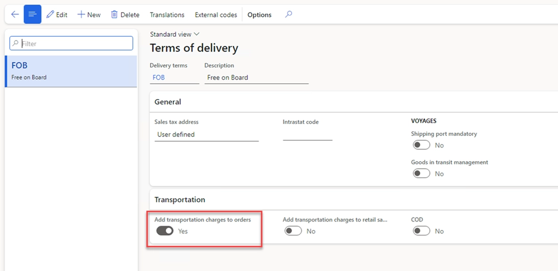
Task: Expand the Standard view dropdown
Action: (x=175, y=34)
